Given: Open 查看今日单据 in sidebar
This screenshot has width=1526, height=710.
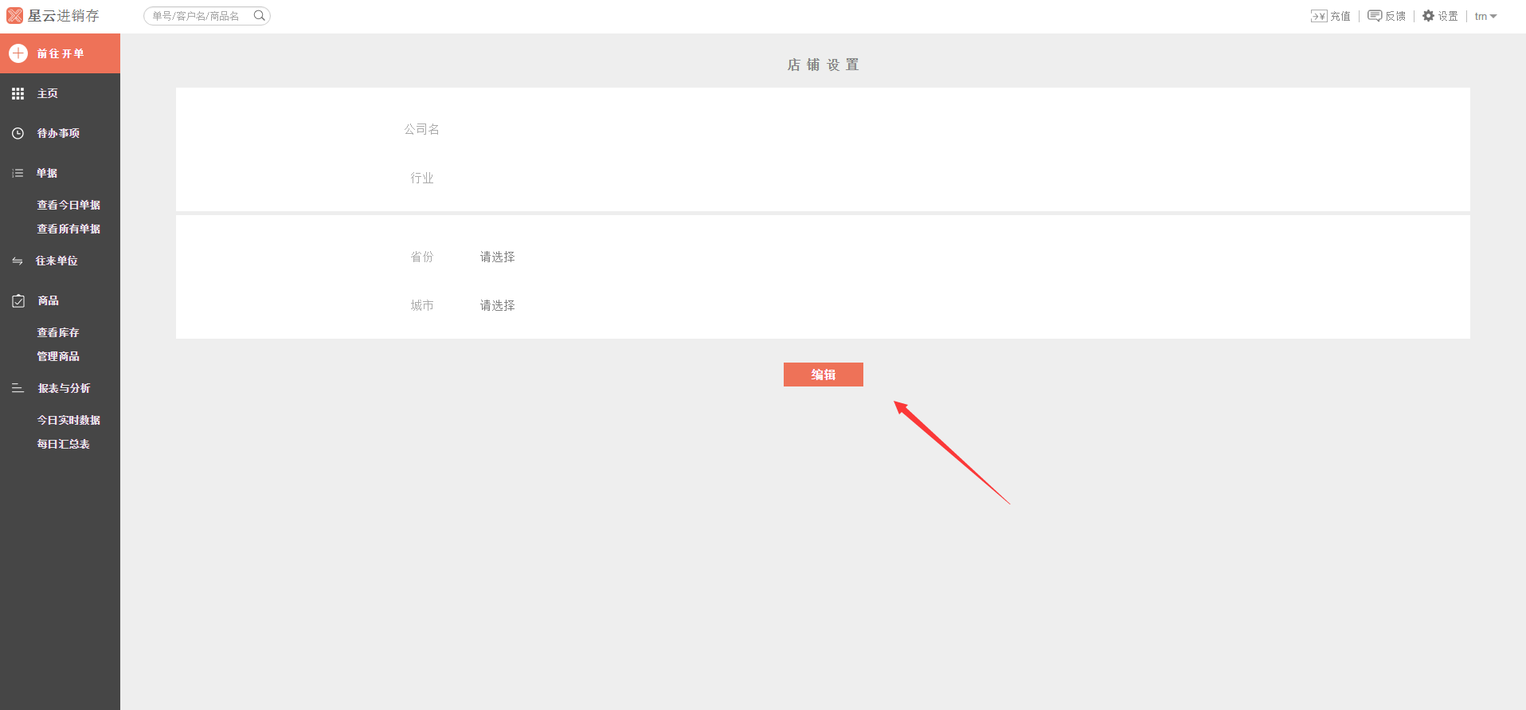Looking at the screenshot, I should pyautogui.click(x=68, y=205).
